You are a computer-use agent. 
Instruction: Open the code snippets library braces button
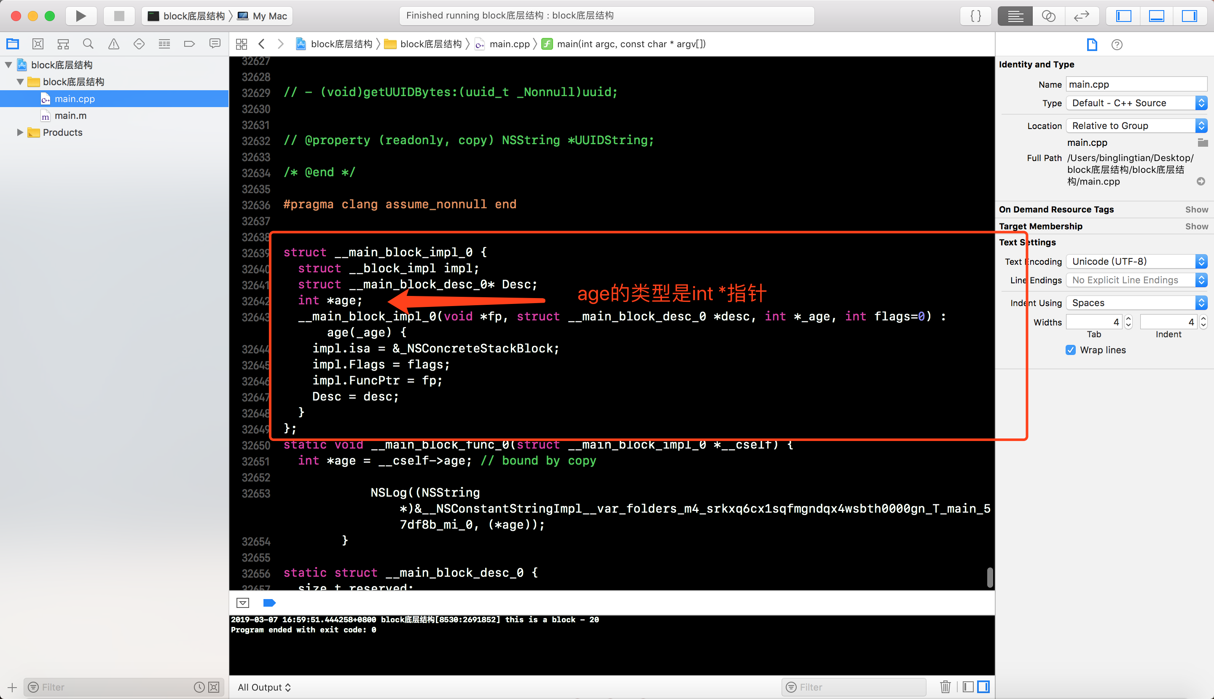click(975, 16)
